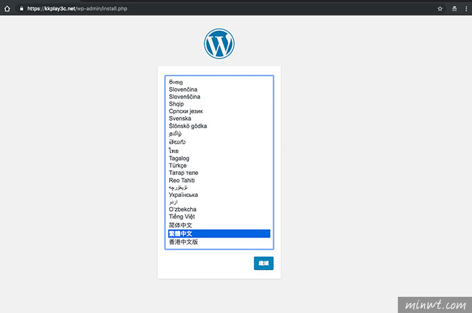Select the Thai ไทย language option
Viewport: 472px width, 313px height.
[x=219, y=150]
